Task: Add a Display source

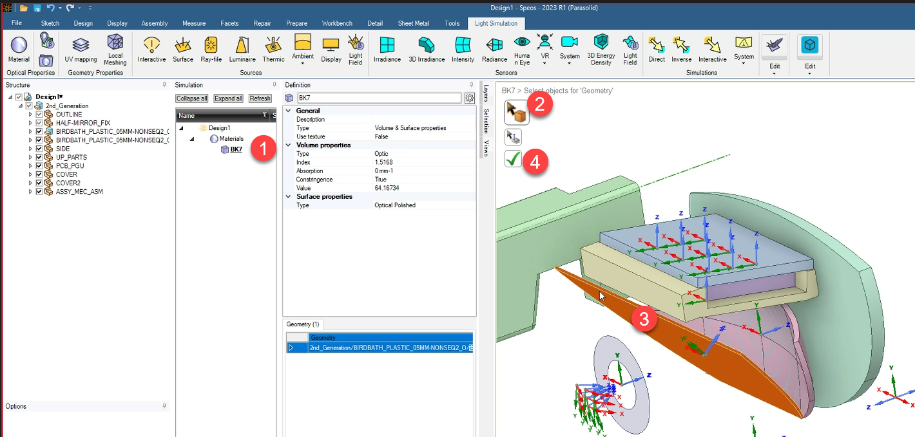Action: click(x=331, y=50)
